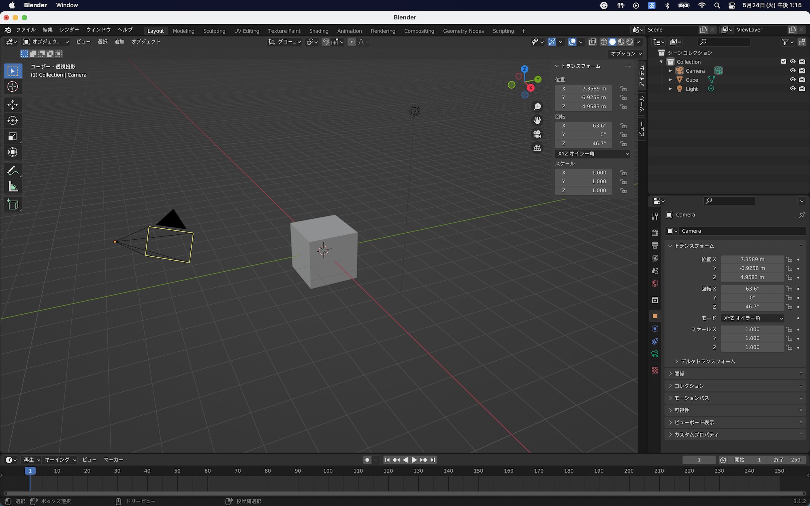
Task: Uncheck the Collection checkbox in the outliner
Action: (783, 62)
